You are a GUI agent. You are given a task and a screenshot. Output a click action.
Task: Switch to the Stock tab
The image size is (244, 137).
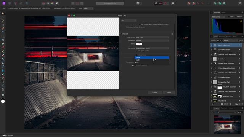[x=235, y=37]
